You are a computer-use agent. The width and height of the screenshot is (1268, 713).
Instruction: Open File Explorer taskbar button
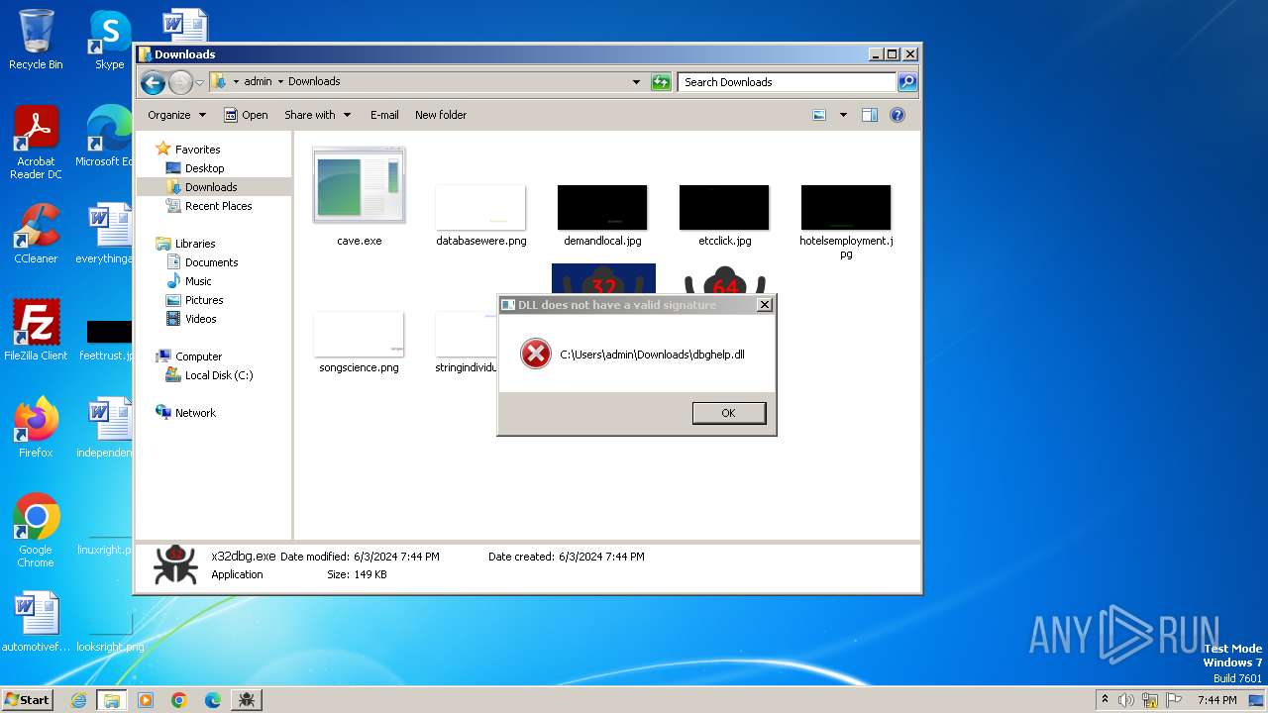(111, 700)
